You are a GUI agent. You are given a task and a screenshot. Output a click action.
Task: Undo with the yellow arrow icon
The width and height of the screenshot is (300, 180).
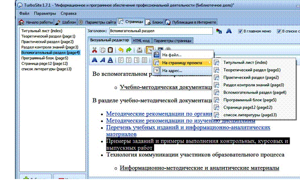click(x=121, y=50)
